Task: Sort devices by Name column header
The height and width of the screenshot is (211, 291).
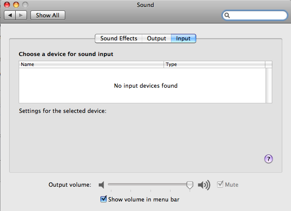Action: coord(91,64)
